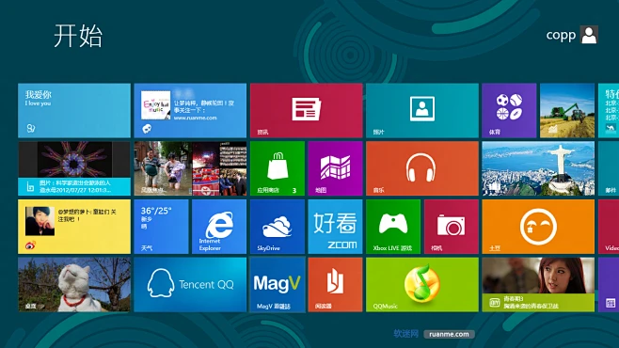Open the teal People contacts tile
This screenshot has width=619, height=348.
click(x=422, y=110)
